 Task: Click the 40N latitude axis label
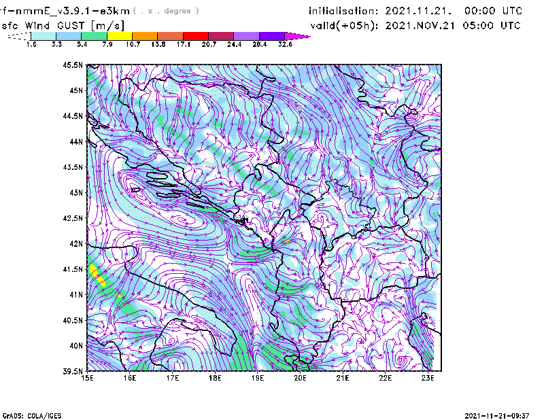[76, 346]
